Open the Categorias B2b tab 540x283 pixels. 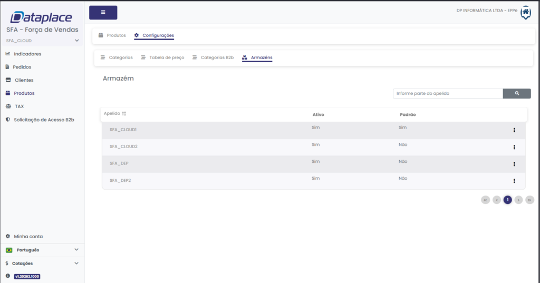coord(217,57)
